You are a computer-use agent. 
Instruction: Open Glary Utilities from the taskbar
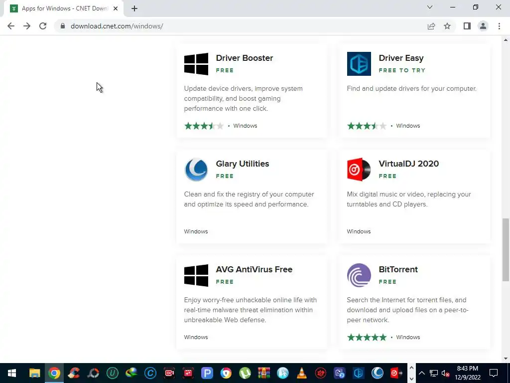(x=378, y=373)
